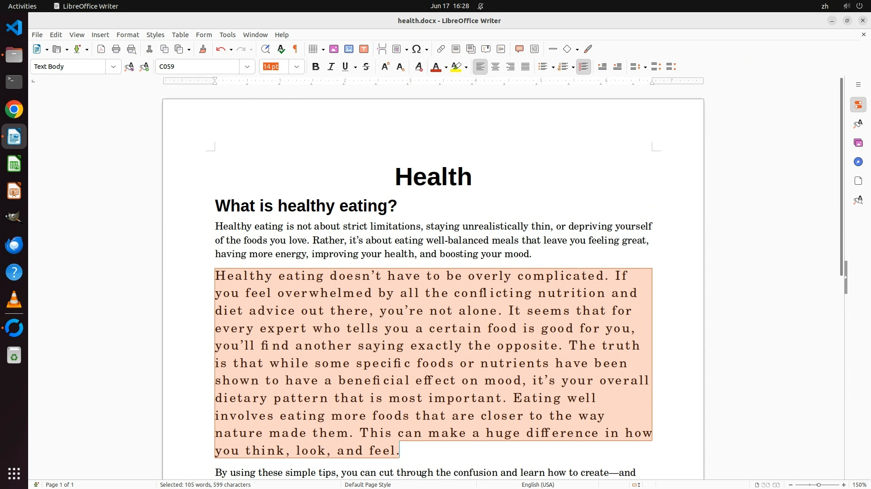871x489 pixels.
Task: Open the font size dropdown
Action: pyautogui.click(x=297, y=67)
